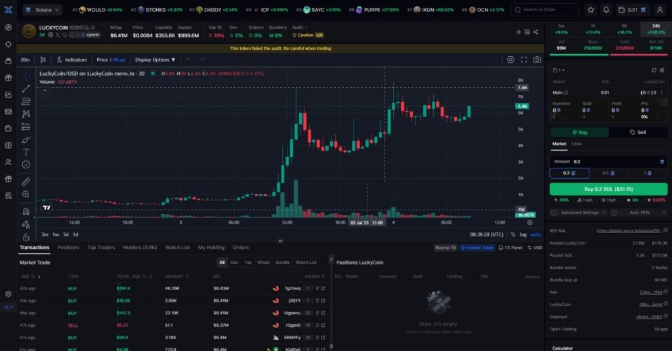
Task: Switch to the Sell tab
Action: point(638,132)
